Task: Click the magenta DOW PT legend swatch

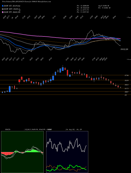Action: click(3, 12)
